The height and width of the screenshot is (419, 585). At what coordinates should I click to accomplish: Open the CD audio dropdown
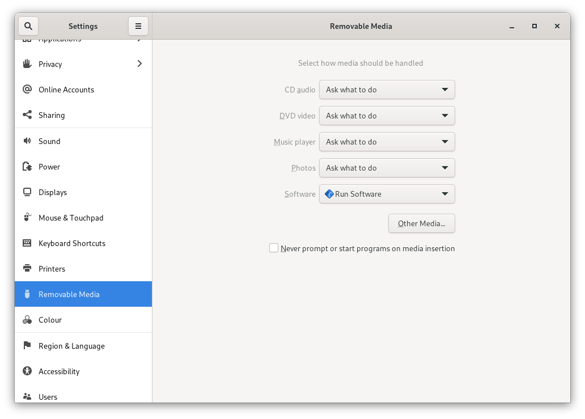point(387,90)
